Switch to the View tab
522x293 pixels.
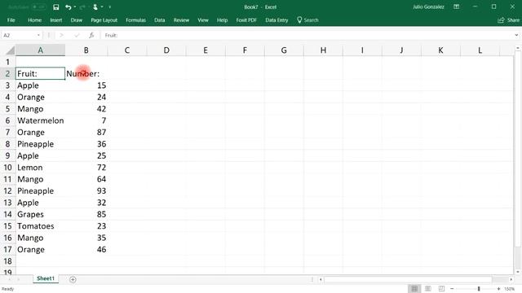point(203,20)
